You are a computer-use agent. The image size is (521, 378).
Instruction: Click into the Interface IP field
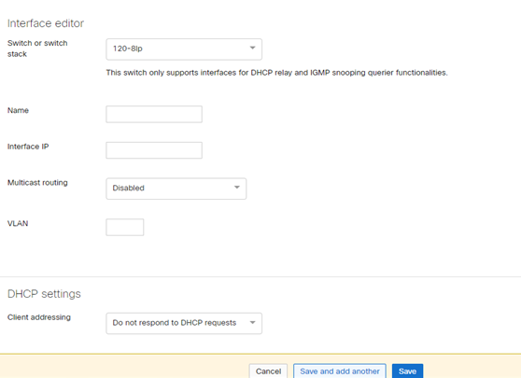154,150
